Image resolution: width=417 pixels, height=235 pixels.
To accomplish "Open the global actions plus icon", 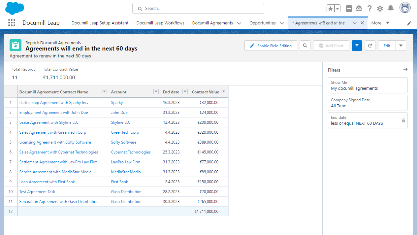I will pyautogui.click(x=349, y=9).
